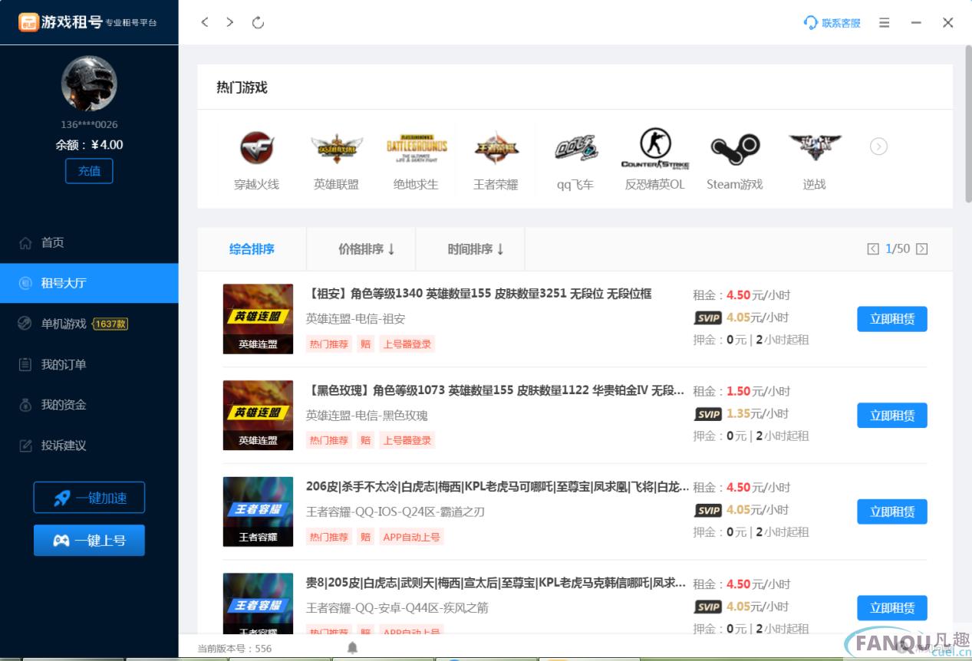This screenshot has width=972, height=661.
Task: Go to previous page of listings
Action: tap(873, 249)
